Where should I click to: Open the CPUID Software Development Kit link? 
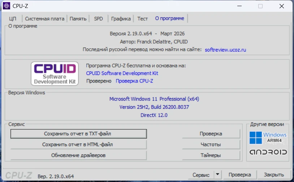(x=122, y=73)
